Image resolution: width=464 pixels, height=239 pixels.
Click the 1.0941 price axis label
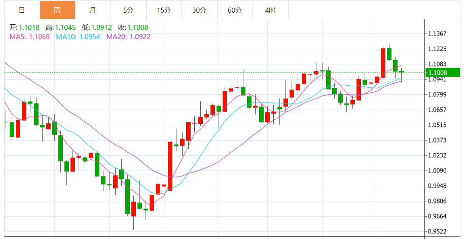[438, 79]
